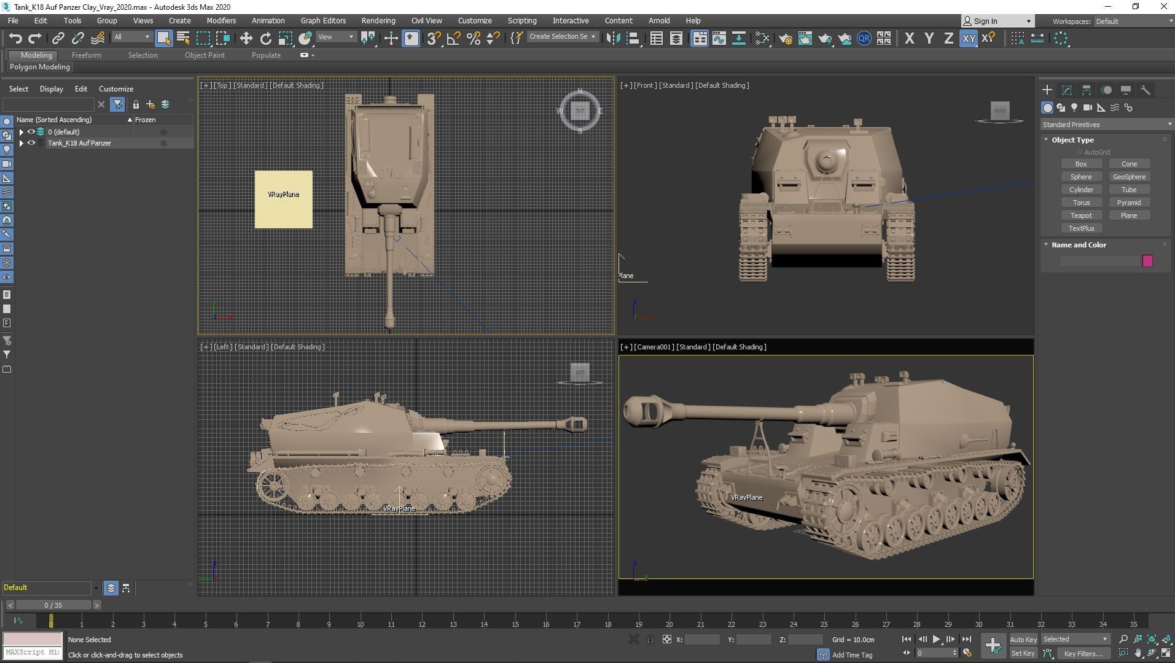Viewport: 1175px width, 663px height.
Task: Open the Rendering menu
Action: point(378,21)
